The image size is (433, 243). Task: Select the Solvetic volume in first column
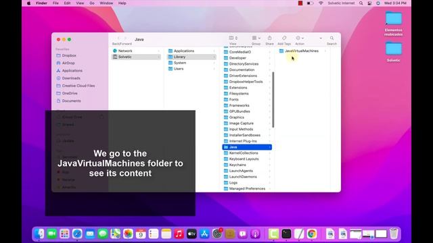(x=136, y=57)
